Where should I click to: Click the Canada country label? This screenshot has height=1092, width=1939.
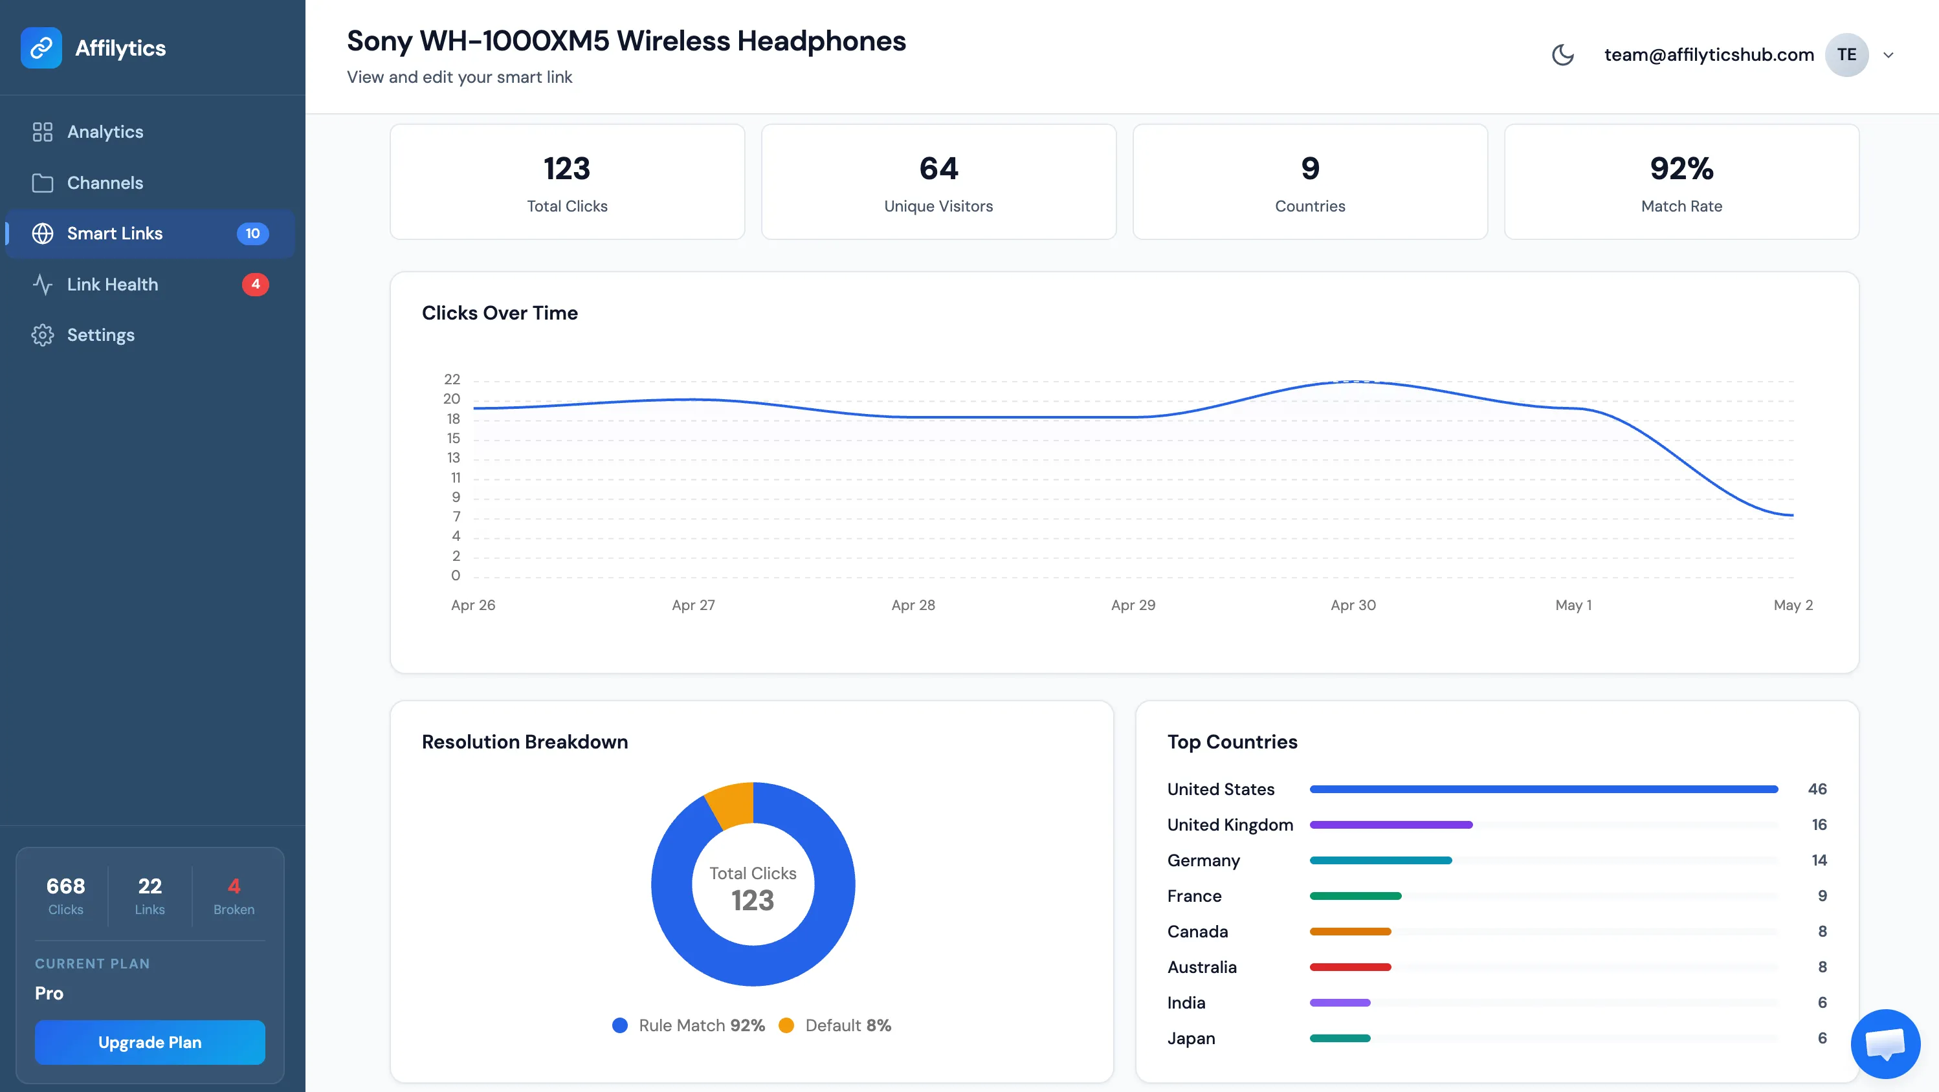tap(1197, 932)
